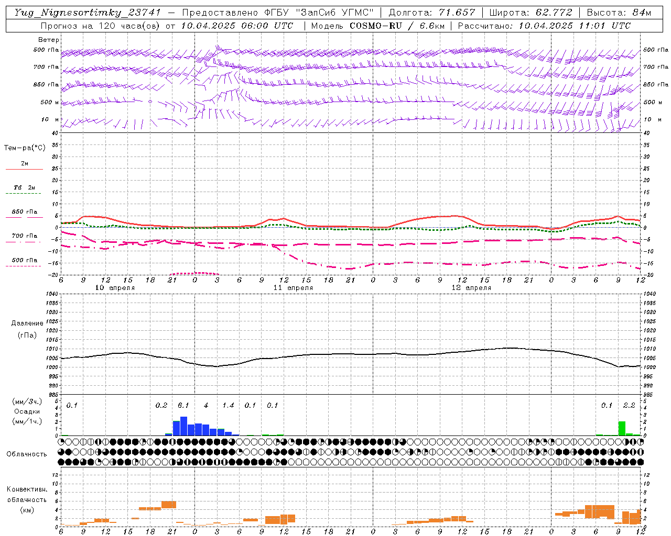This screenshot has width=671, height=536.
Task: Click the 1.4 three-hour precipitation value
Action: (228, 406)
